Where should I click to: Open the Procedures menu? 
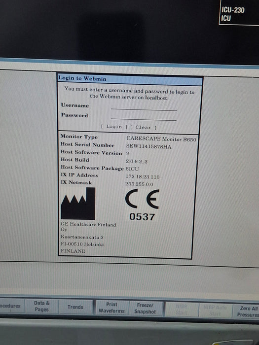[x=11, y=306]
